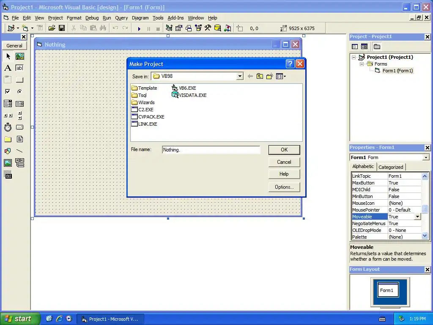Image resolution: width=433 pixels, height=325 pixels.
Task: Open the File menu
Action: pyautogui.click(x=15, y=18)
